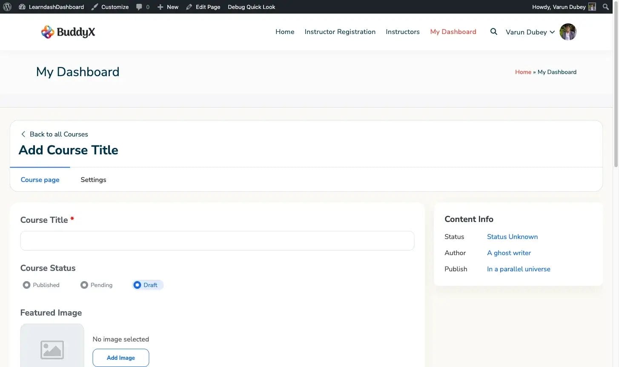This screenshot has width=619, height=367.
Task: Click the admin bar search magnifier
Action: [x=606, y=7]
